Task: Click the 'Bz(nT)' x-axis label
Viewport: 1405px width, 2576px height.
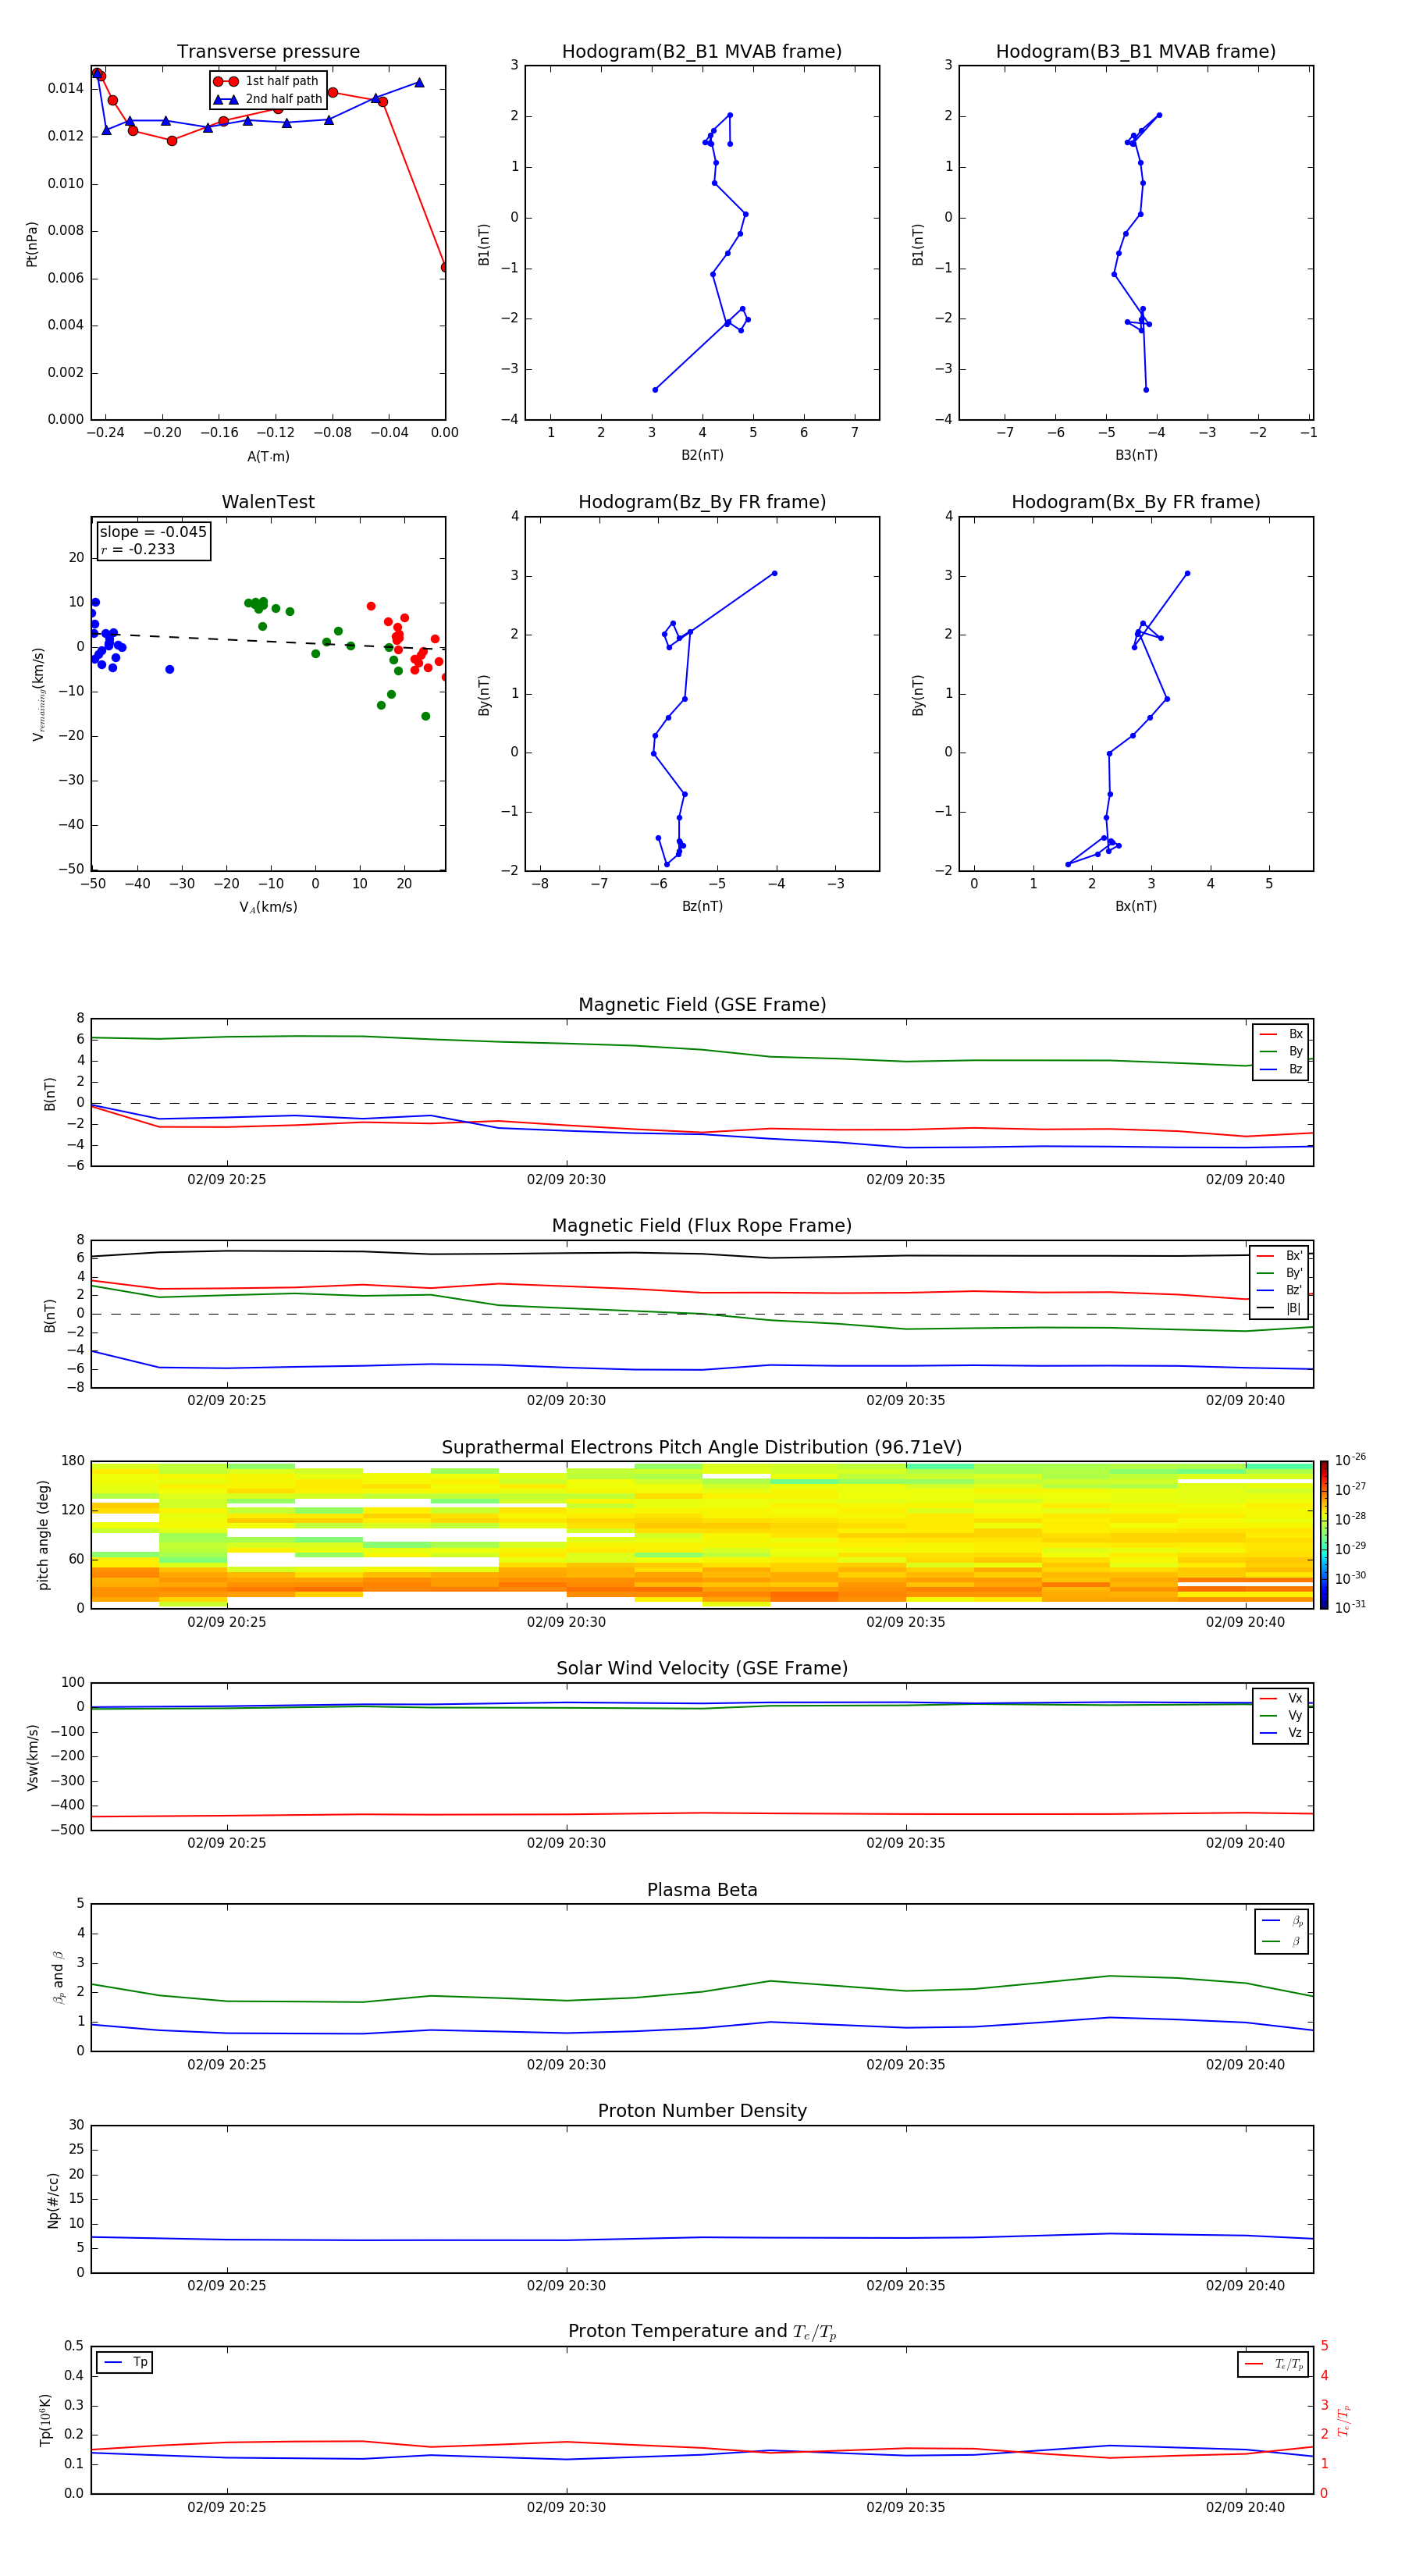Action: 702,906
